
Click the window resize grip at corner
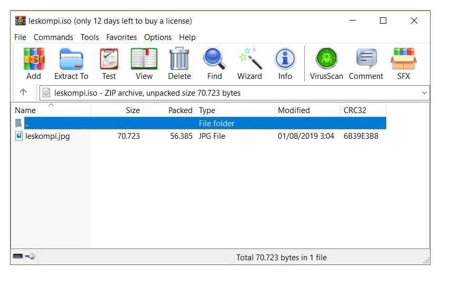point(426,261)
